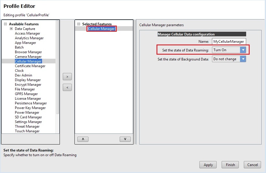Image resolution: width=266 pixels, height=173 pixels.
Task: Collapse the Selected Features tree
Action: point(79,24)
